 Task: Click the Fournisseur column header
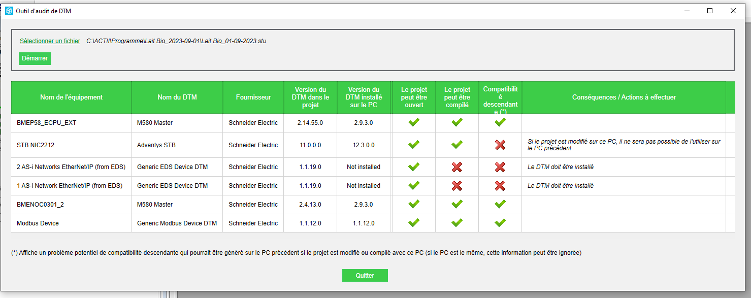[253, 97]
